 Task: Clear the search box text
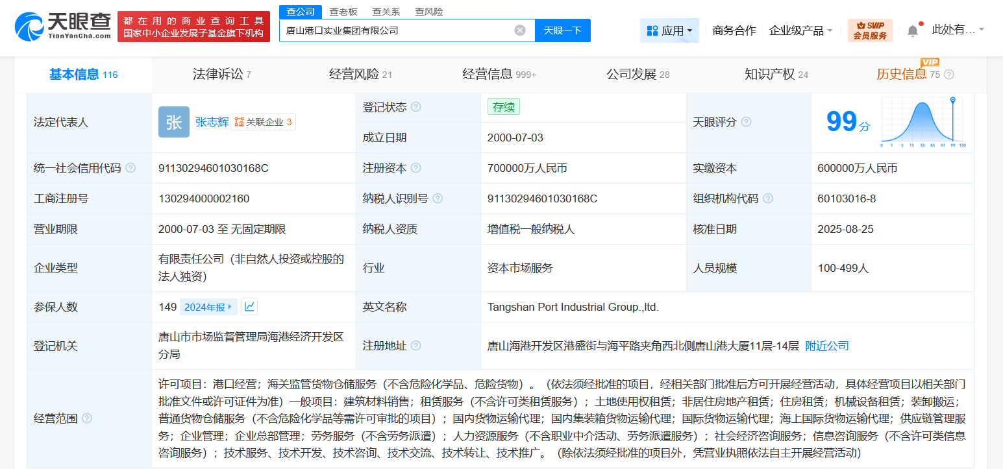[519, 30]
